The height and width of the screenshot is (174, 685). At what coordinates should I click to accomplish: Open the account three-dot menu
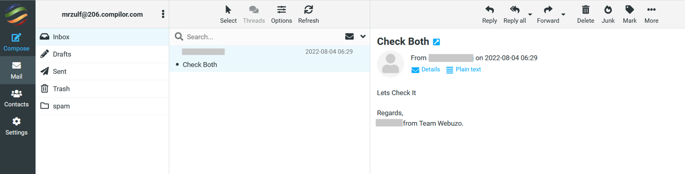click(163, 14)
